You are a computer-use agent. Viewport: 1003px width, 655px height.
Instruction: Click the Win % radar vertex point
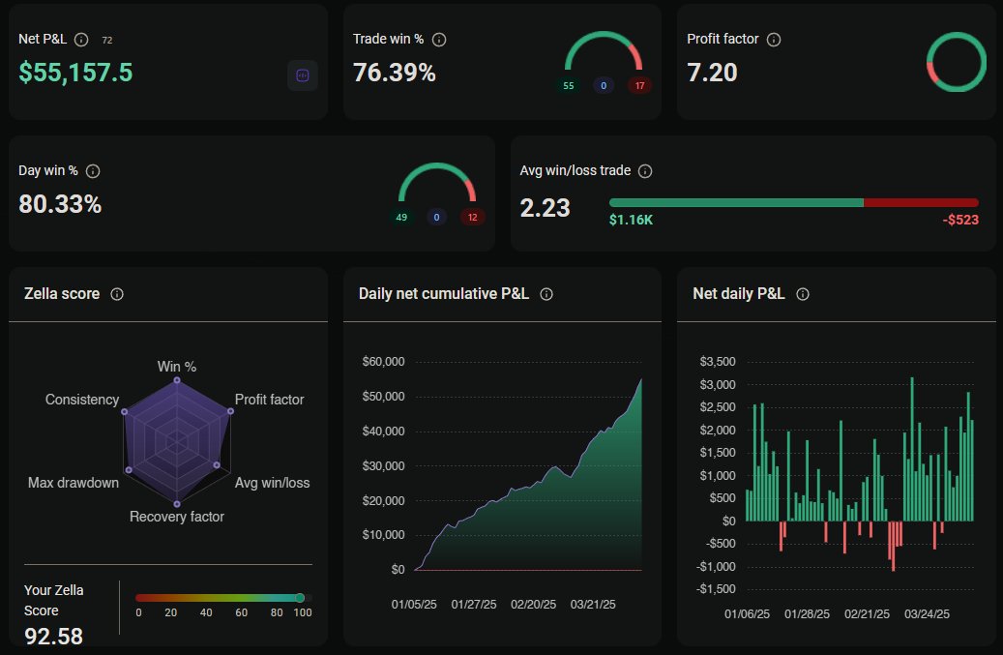pyautogui.click(x=177, y=380)
